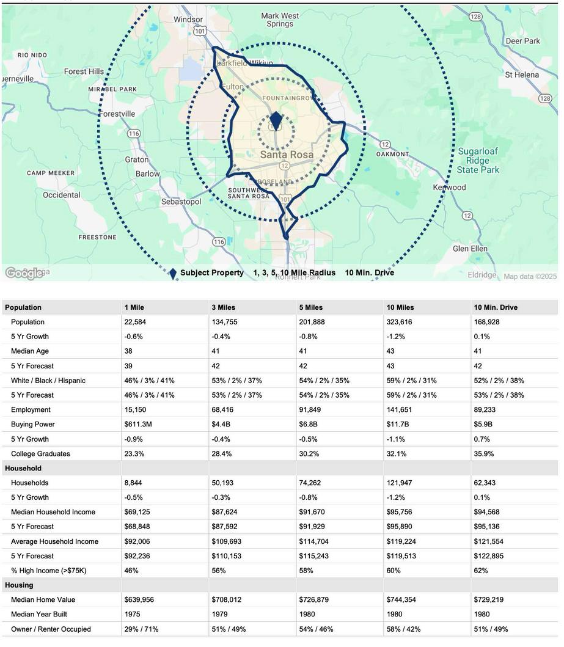Click the average income value $121,554
Image resolution: width=564 pixels, height=647 pixels.
[x=488, y=541]
